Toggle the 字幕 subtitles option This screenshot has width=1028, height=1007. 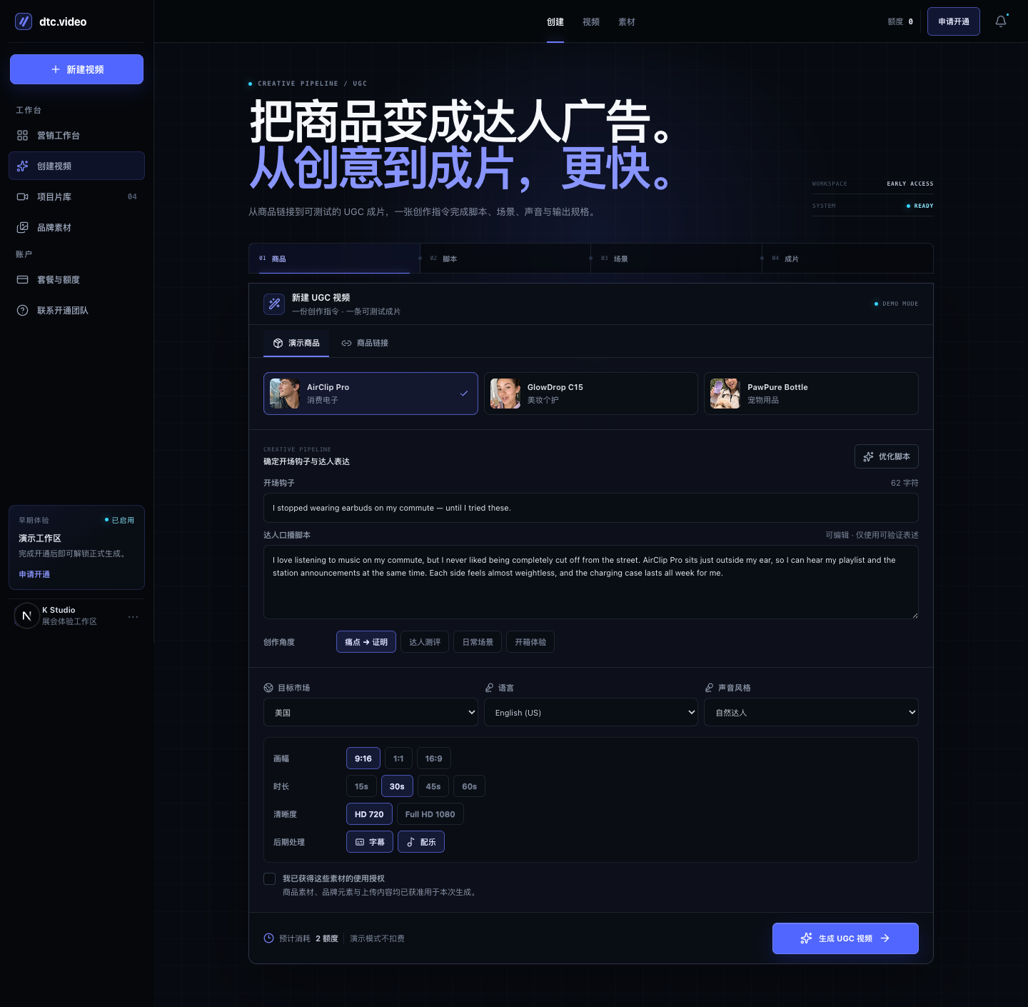[x=370, y=842]
